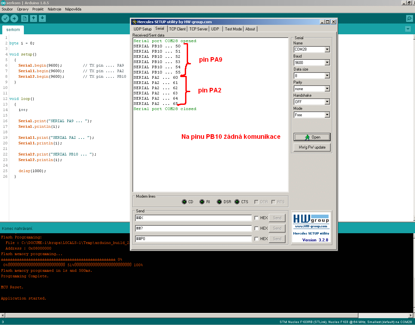The width and height of the screenshot is (415, 325).
Task: Open the Nástroje menu
Action: coord(54,9)
